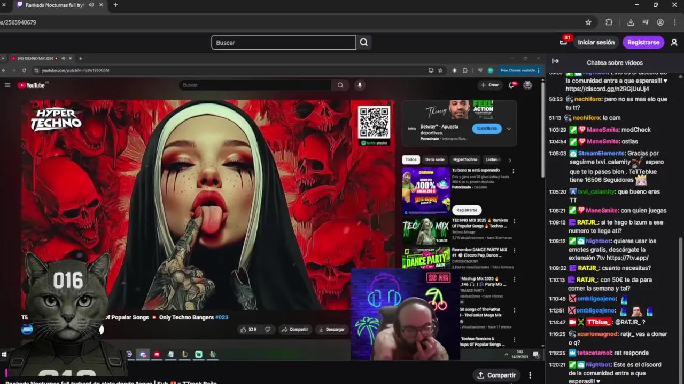
Task: Open more options for casino ad
Action: point(514,171)
